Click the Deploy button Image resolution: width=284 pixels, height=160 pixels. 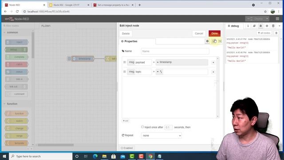click(x=256, y=19)
